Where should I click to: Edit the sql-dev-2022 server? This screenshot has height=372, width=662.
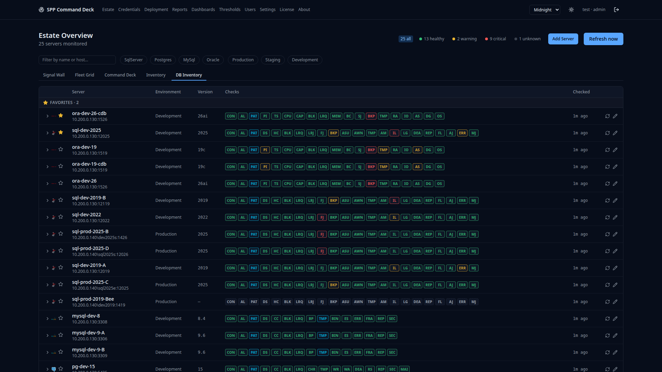tap(615, 217)
